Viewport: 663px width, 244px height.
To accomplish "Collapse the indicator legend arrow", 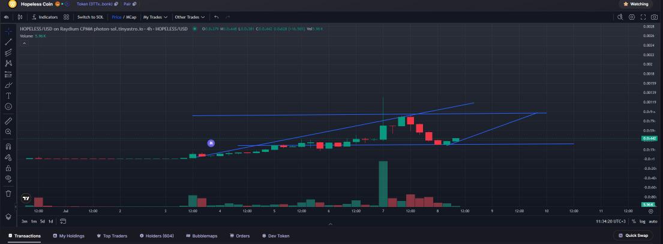I will pos(24,43).
